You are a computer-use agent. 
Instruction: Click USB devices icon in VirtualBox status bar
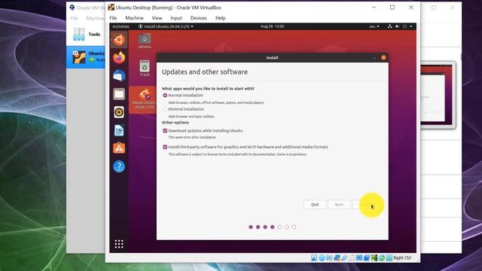[344, 257]
